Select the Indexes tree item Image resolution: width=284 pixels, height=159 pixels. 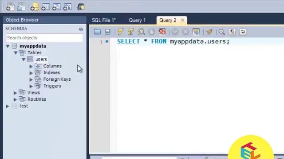tap(51, 72)
